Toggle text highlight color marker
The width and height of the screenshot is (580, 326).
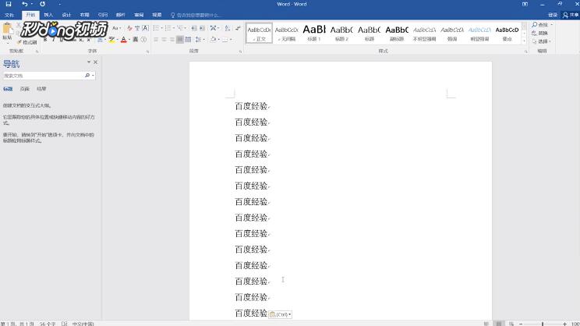tap(111, 40)
